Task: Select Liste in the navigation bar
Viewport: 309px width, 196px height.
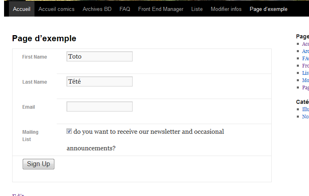Action: click(x=197, y=9)
